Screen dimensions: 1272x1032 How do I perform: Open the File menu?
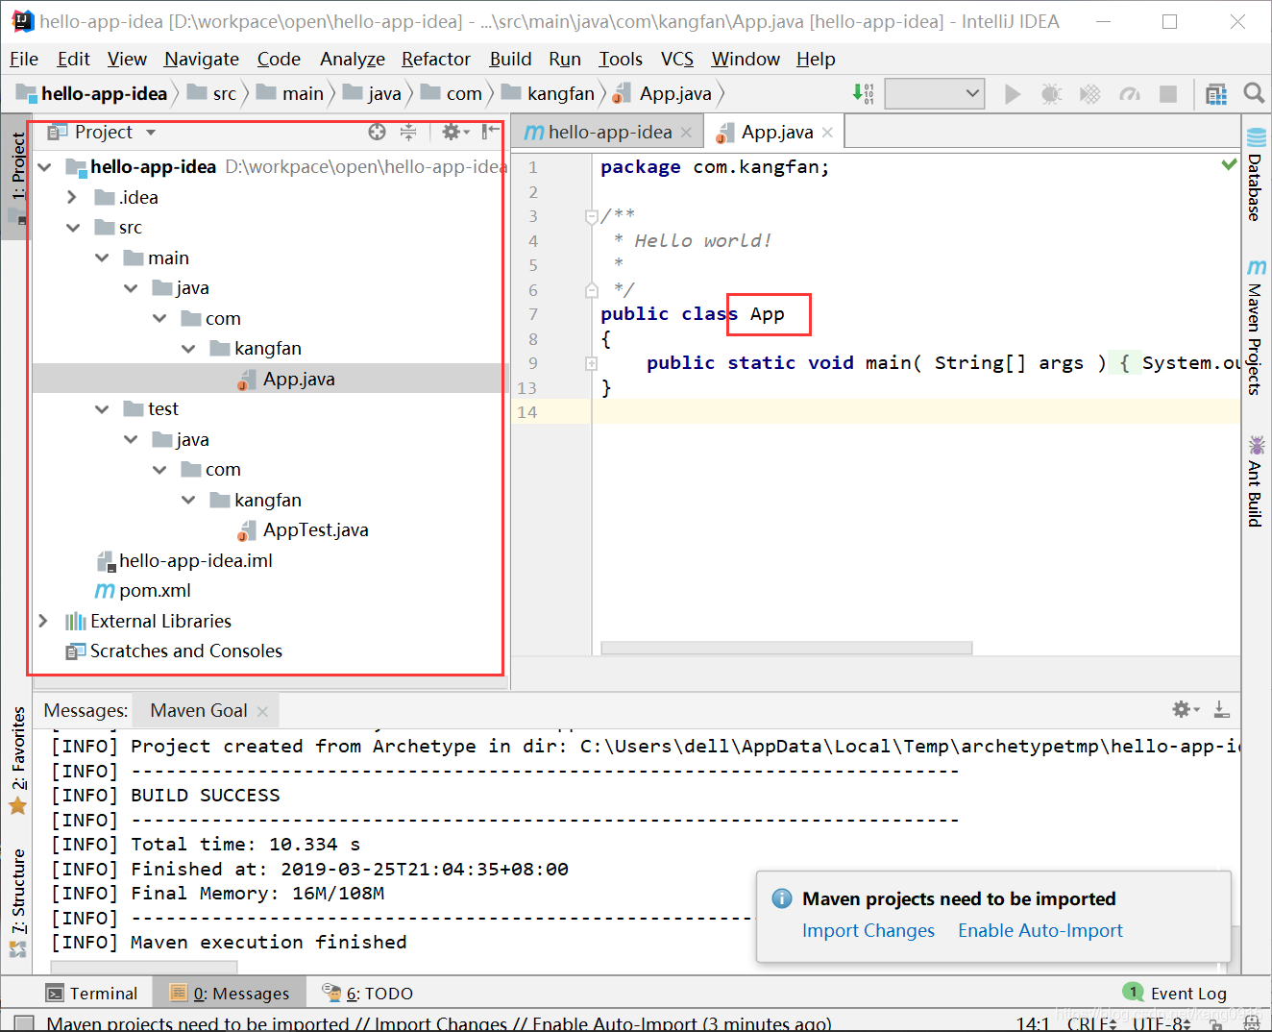tap(24, 59)
